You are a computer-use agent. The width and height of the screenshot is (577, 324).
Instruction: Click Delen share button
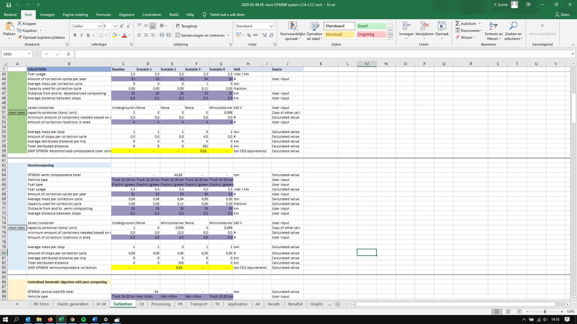click(562, 14)
